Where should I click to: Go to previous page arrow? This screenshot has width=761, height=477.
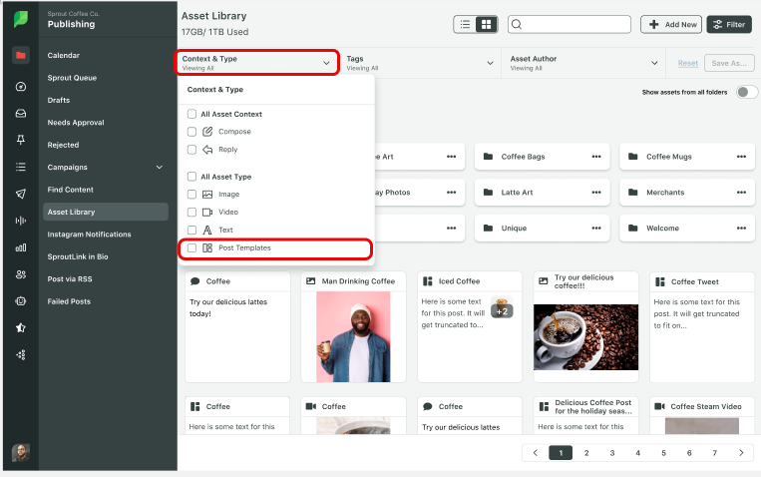pyautogui.click(x=536, y=453)
